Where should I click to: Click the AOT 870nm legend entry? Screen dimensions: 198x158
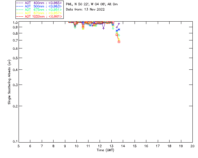[39, 13]
